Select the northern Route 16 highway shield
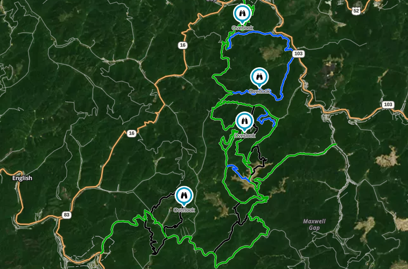 tap(182, 45)
